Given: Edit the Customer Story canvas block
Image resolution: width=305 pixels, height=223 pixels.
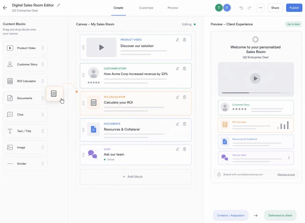Looking at the screenshot, I should click(177, 69).
